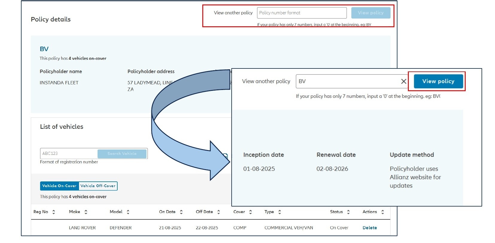
Task: Sort table by Model column arrows
Action: (128, 212)
